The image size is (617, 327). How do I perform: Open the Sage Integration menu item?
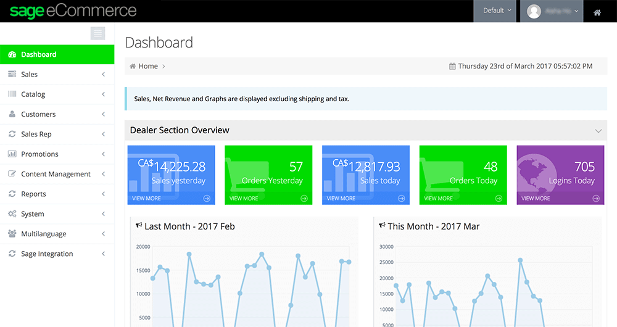pos(57,254)
